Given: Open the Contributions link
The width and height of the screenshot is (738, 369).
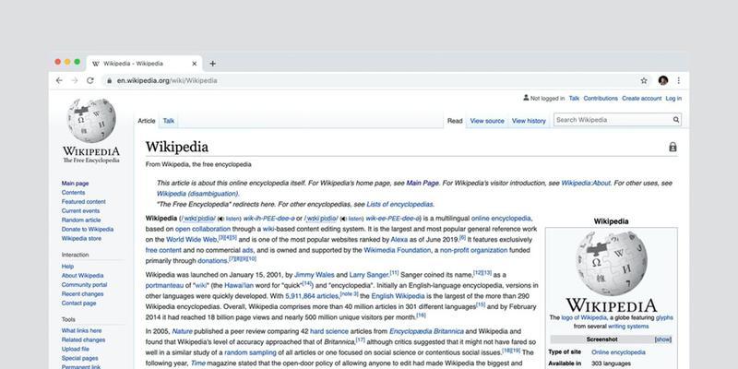Looking at the screenshot, I should coord(601,99).
